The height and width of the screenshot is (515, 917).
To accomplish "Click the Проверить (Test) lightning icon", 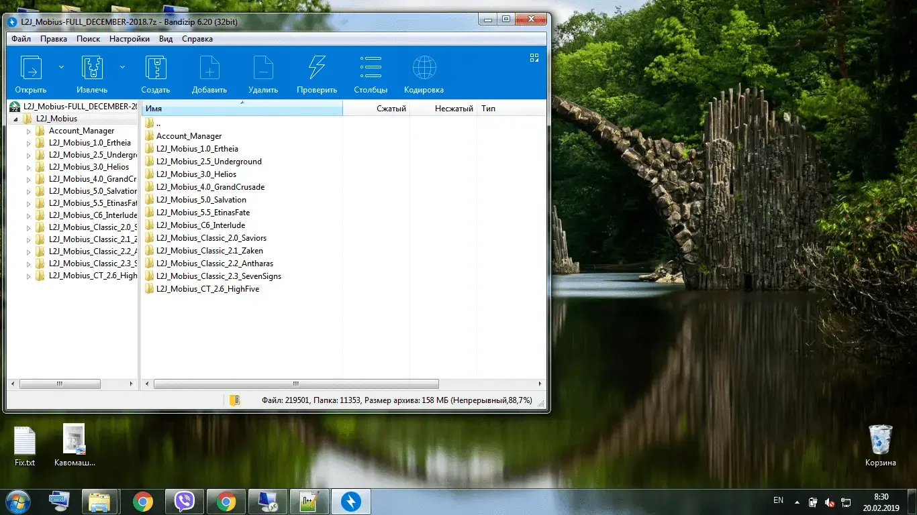I will [317, 68].
